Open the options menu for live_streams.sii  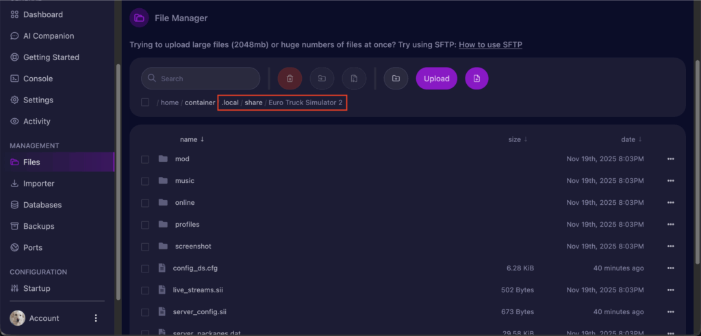(670, 290)
